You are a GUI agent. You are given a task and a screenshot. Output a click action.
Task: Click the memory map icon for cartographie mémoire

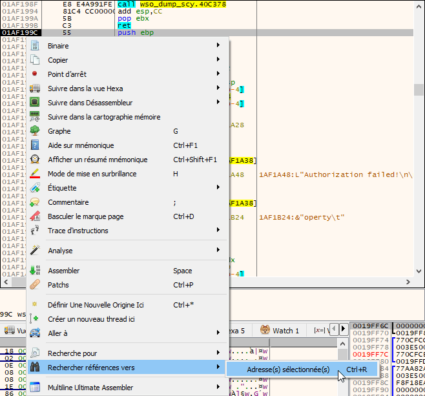coord(36,117)
